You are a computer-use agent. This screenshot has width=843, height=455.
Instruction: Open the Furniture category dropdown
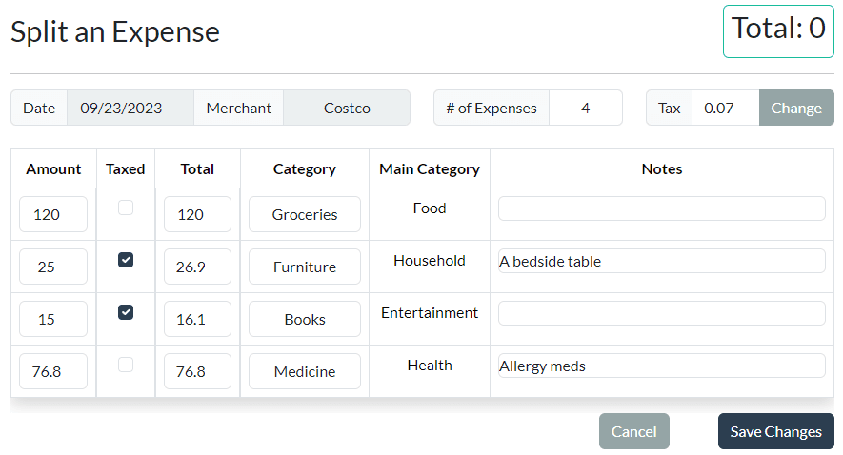305,267
